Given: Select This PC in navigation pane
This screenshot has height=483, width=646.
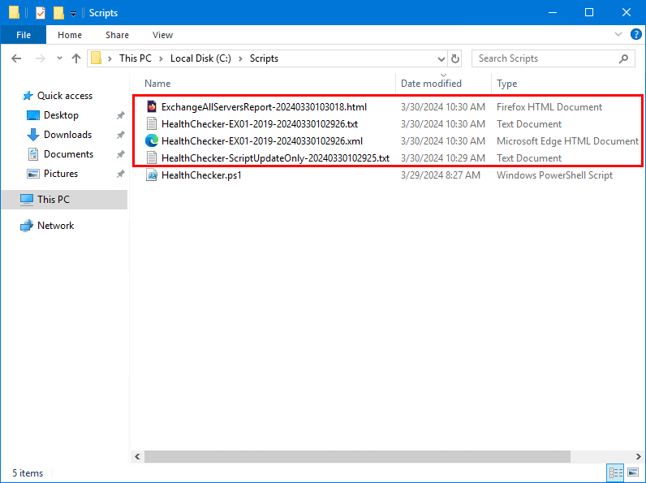Looking at the screenshot, I should click(64, 200).
